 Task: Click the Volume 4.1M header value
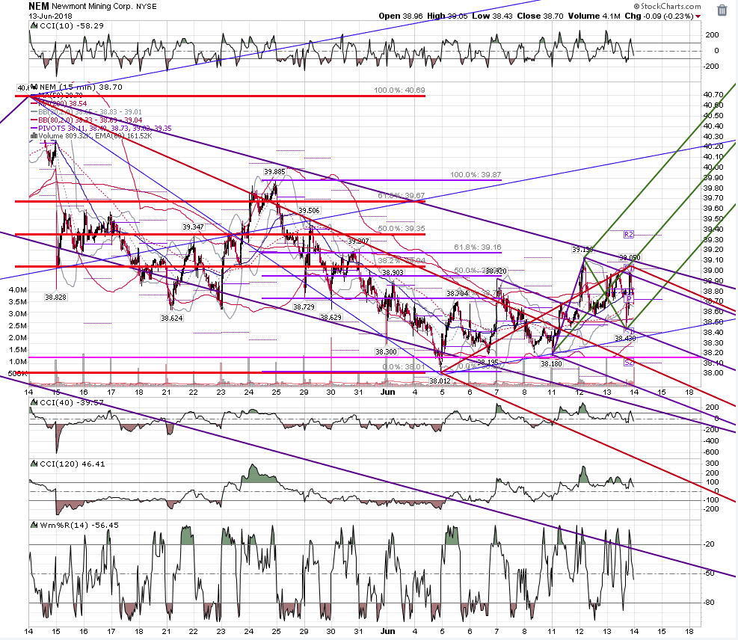click(594, 16)
